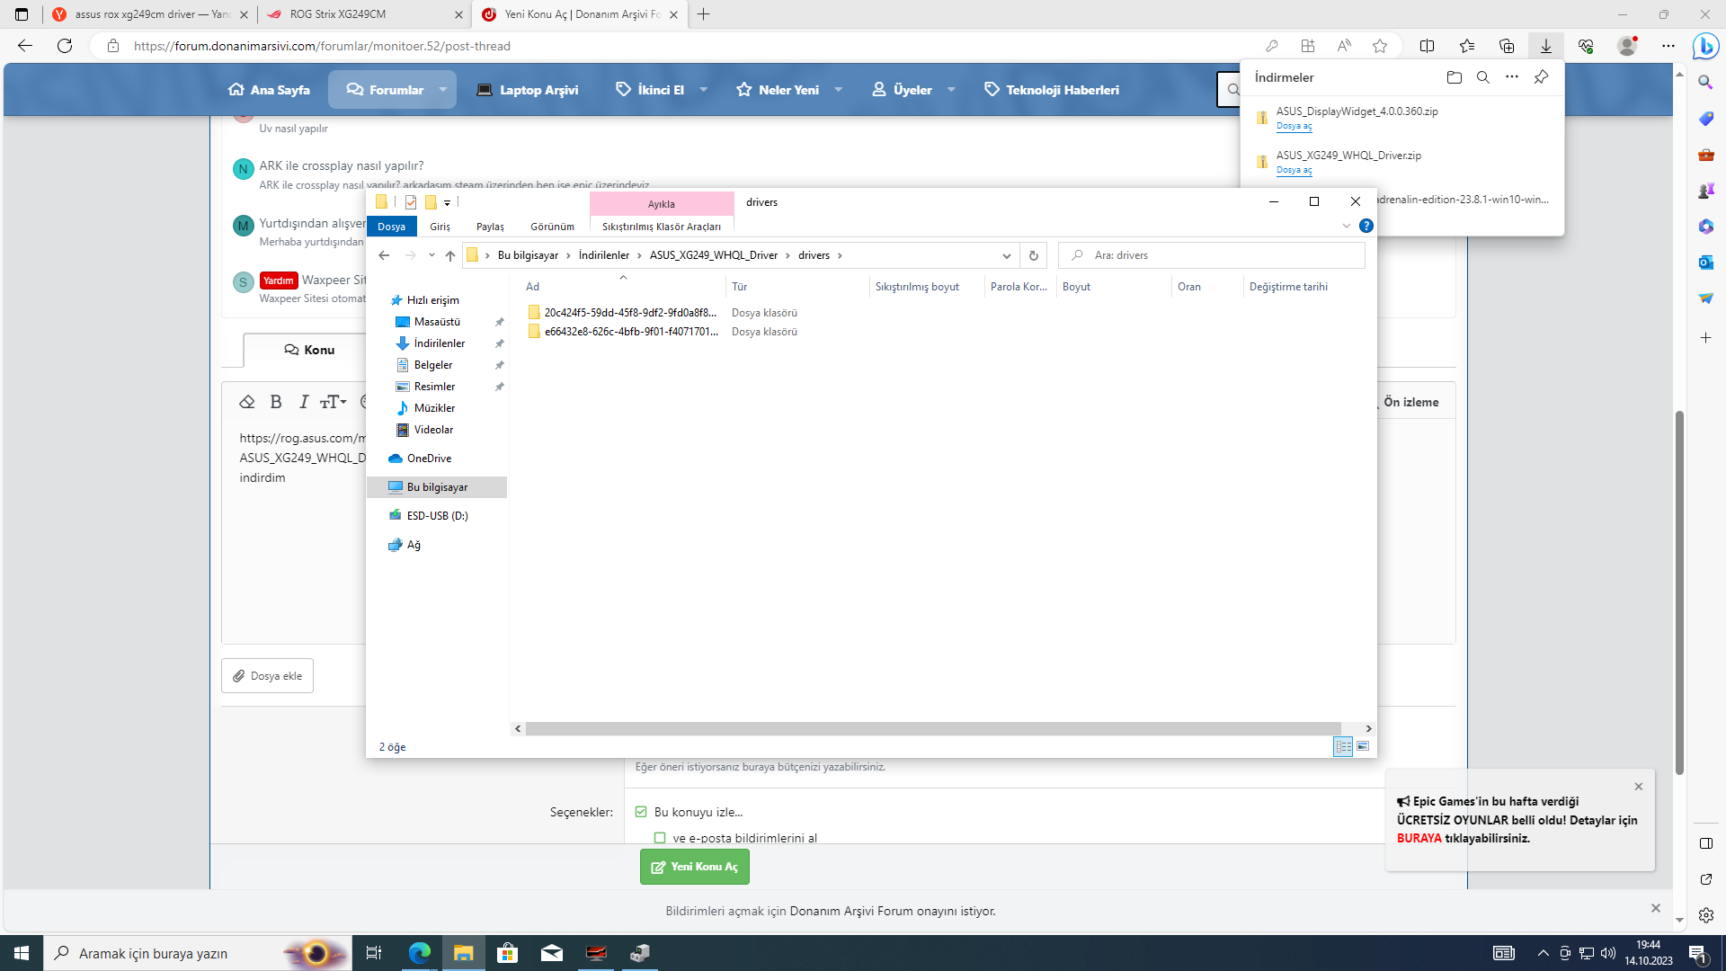Click 'Yeni Konu Aç' submit button

click(x=695, y=867)
